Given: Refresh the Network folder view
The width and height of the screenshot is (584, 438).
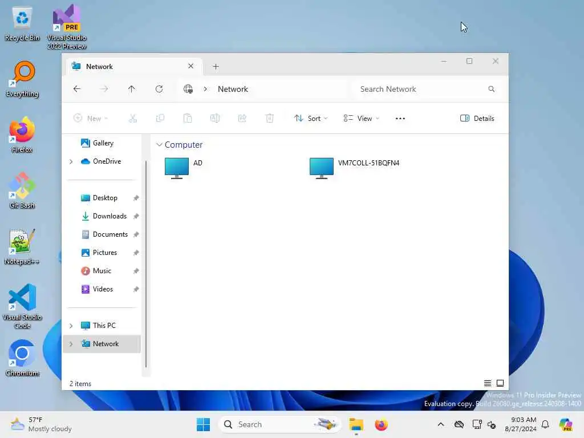Looking at the screenshot, I should pyautogui.click(x=159, y=89).
